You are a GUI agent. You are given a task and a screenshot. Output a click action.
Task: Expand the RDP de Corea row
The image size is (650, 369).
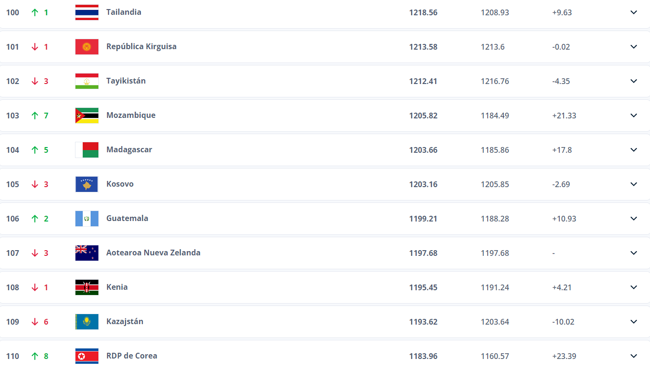(634, 356)
